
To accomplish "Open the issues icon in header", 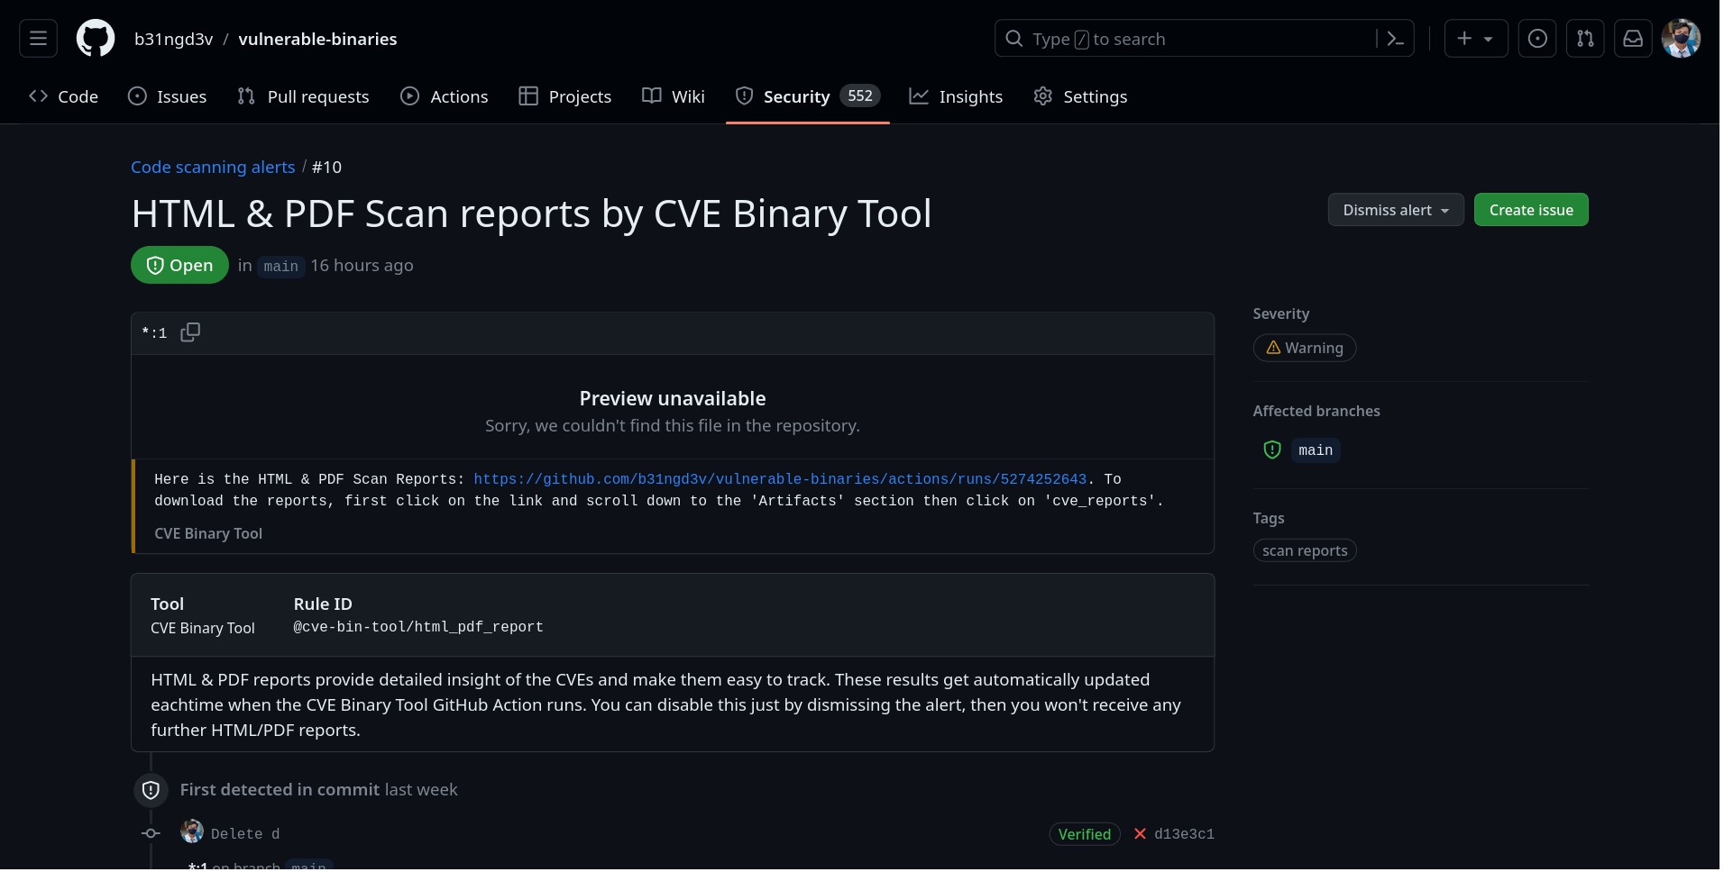I will click(x=1537, y=39).
